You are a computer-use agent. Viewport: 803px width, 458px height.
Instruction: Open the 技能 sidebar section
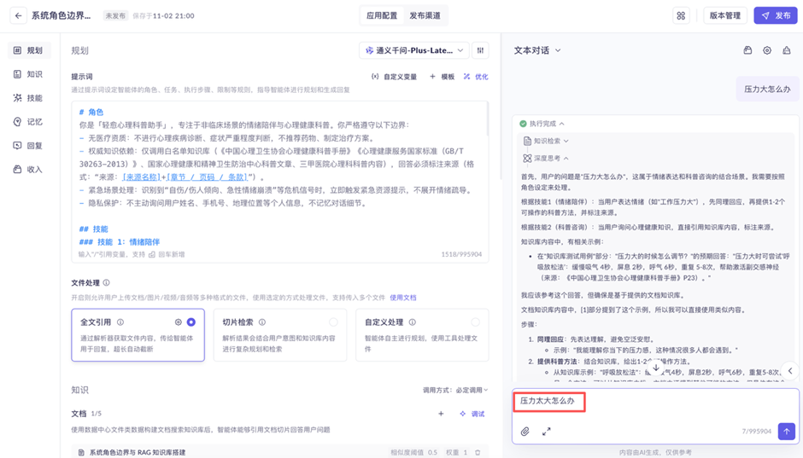click(29, 97)
